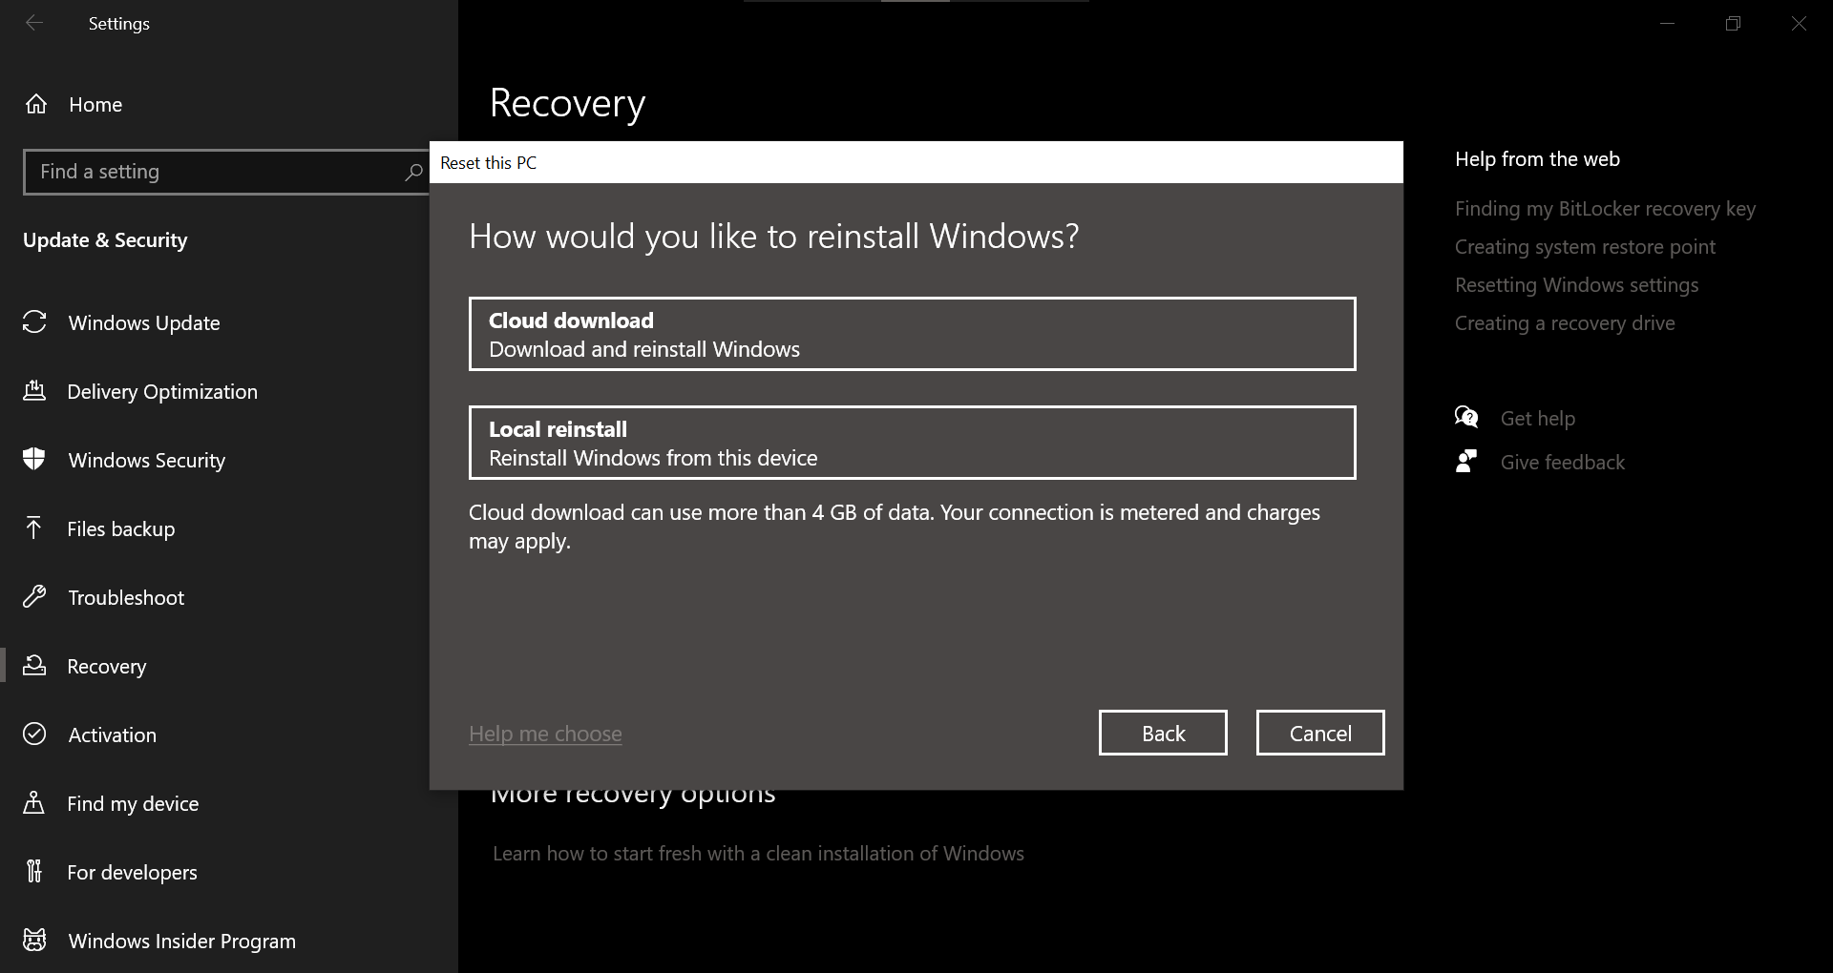The image size is (1833, 973).
Task: Click the Get help chat icon
Action: coord(1466,418)
